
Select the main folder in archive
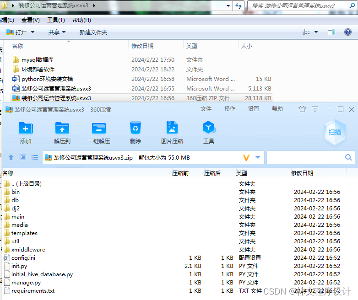click(14, 216)
